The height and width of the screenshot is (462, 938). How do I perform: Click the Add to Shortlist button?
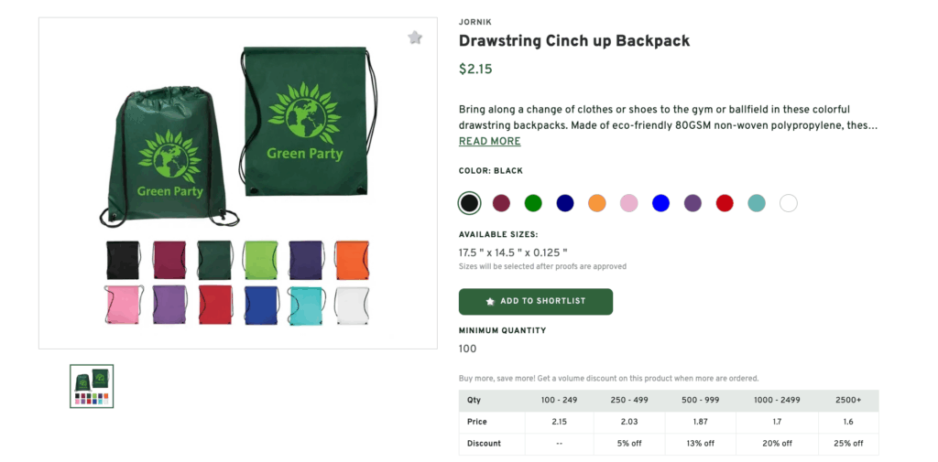point(535,301)
